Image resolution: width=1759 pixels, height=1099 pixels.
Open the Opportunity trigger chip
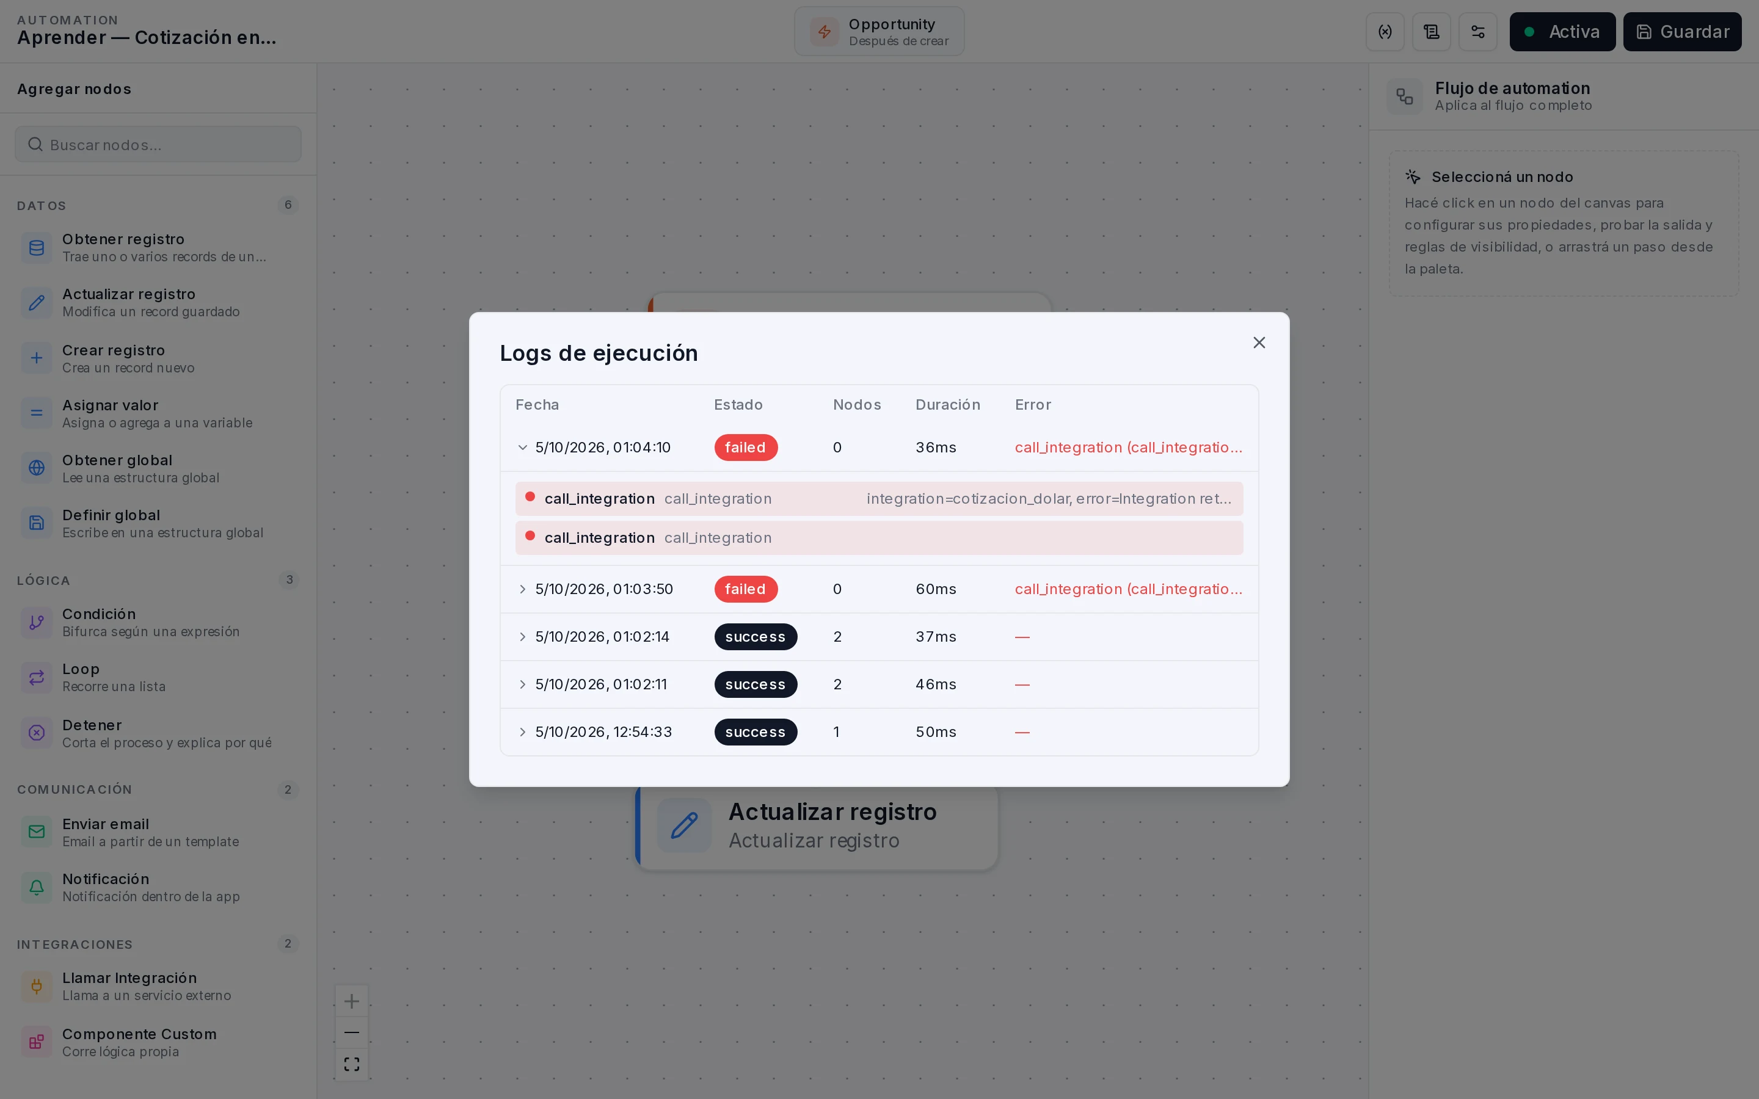tap(879, 31)
